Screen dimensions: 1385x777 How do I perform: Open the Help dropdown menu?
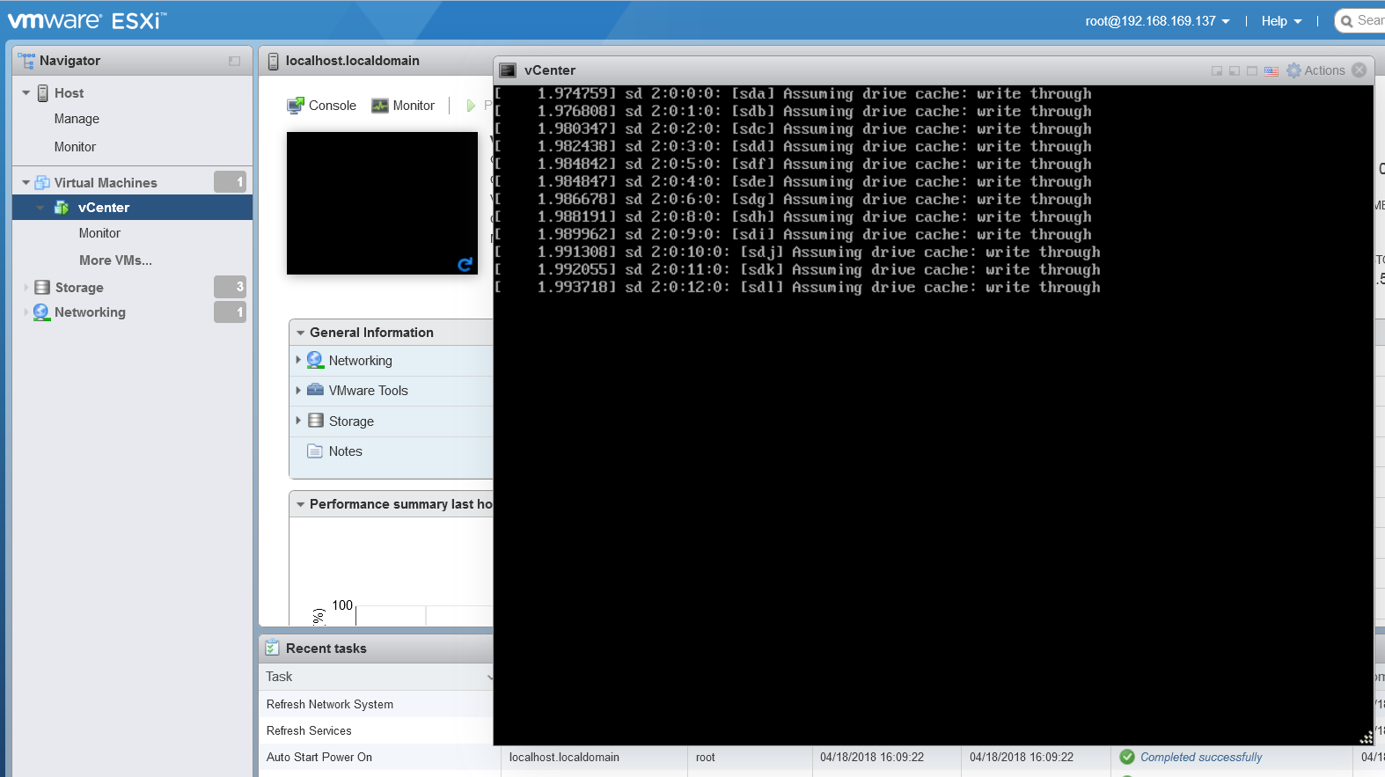tap(1281, 21)
